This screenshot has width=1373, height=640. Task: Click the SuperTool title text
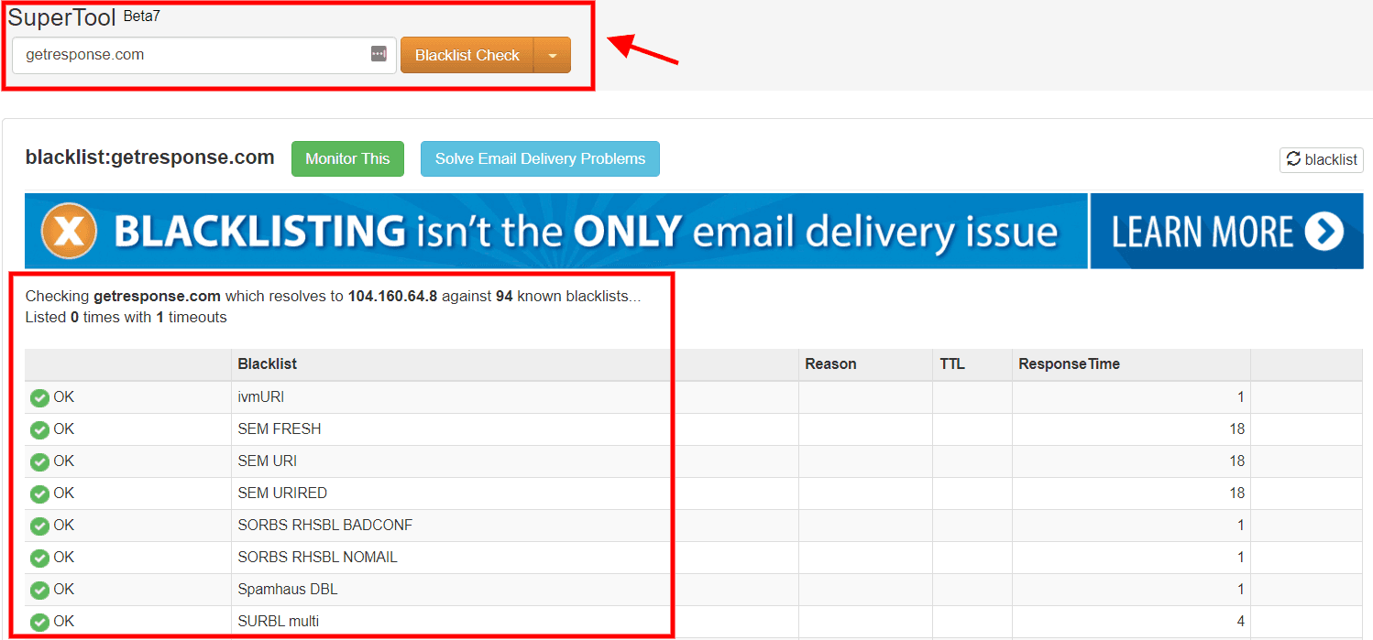(62, 17)
